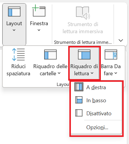Expand the chevron under Layout

pos(14,30)
